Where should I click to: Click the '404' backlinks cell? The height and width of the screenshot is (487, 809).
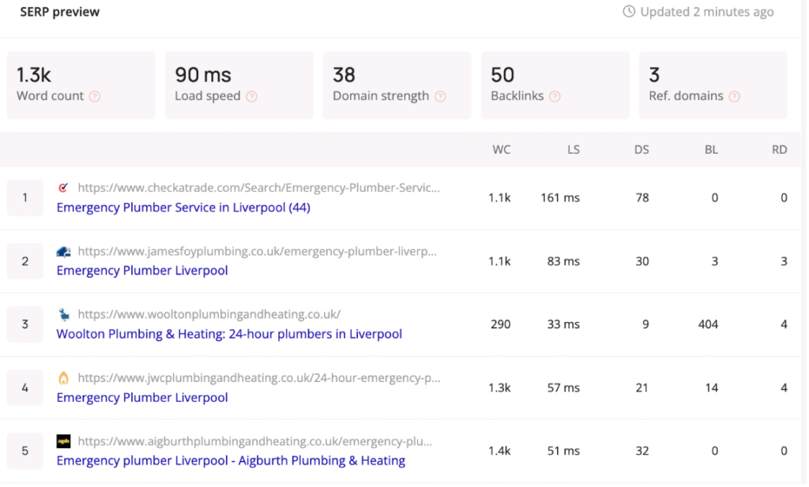pyautogui.click(x=708, y=324)
